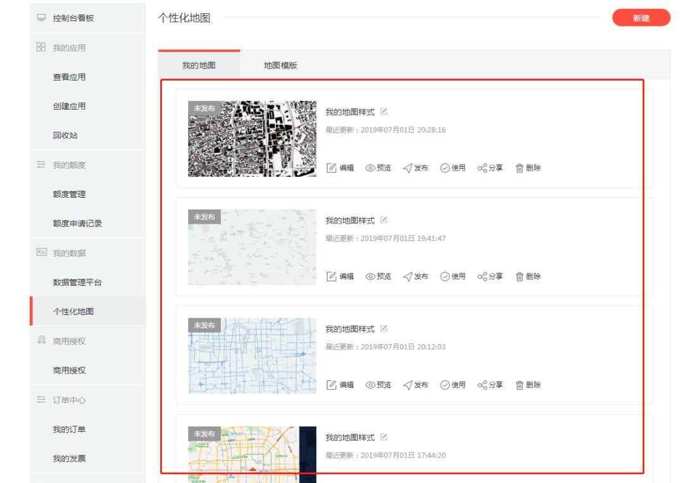Click 预览 eye for the map updated 19:41:47

click(x=378, y=276)
